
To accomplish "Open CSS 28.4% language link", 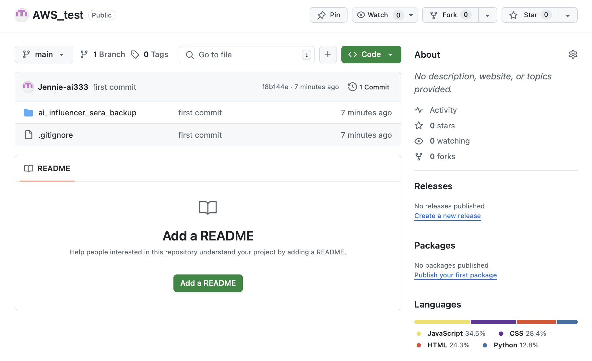I will coord(522,333).
